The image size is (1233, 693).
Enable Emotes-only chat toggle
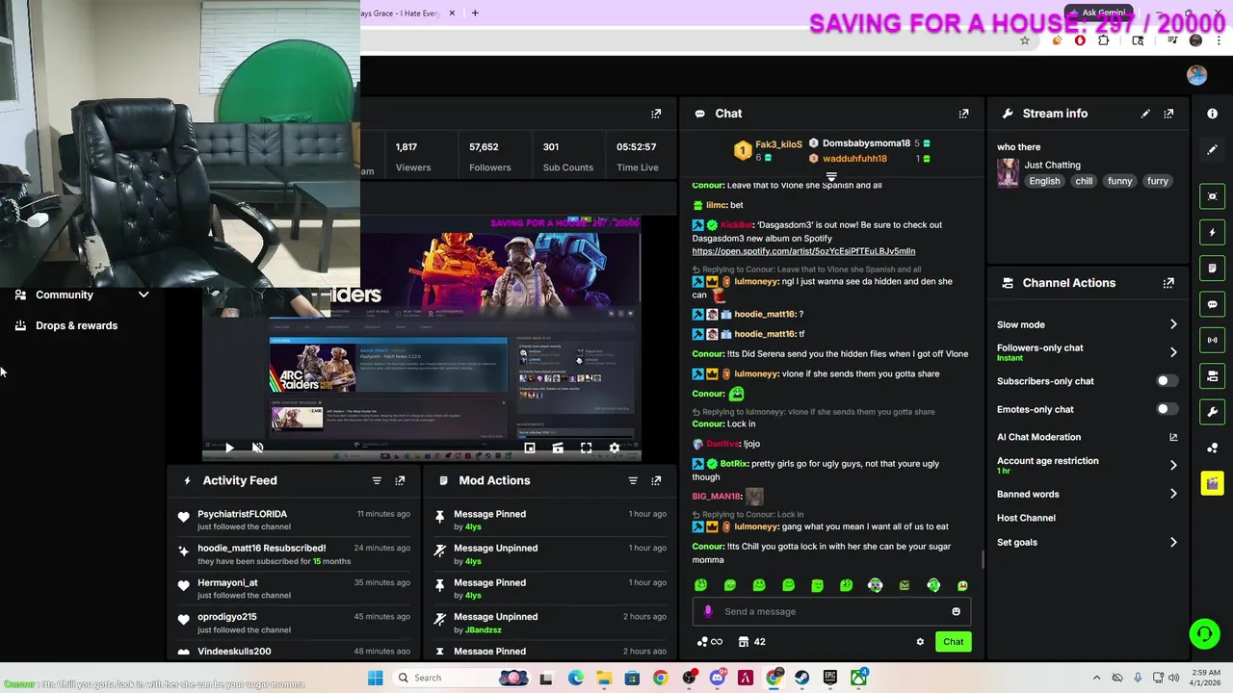click(x=1167, y=409)
